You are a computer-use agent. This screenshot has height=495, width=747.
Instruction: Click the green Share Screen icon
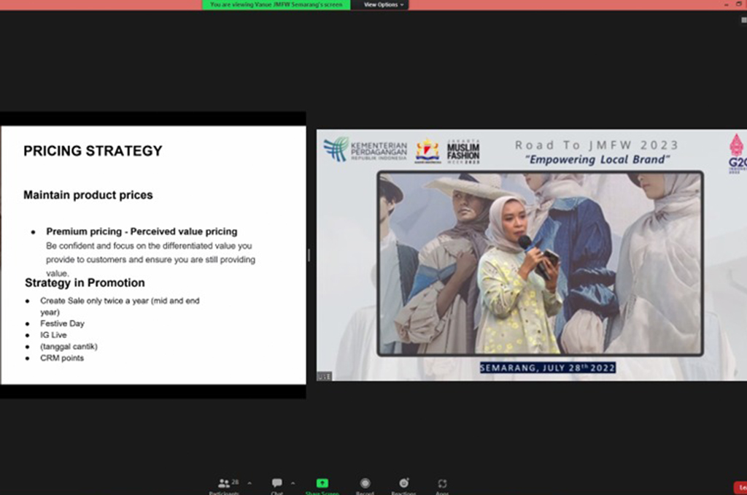click(322, 484)
